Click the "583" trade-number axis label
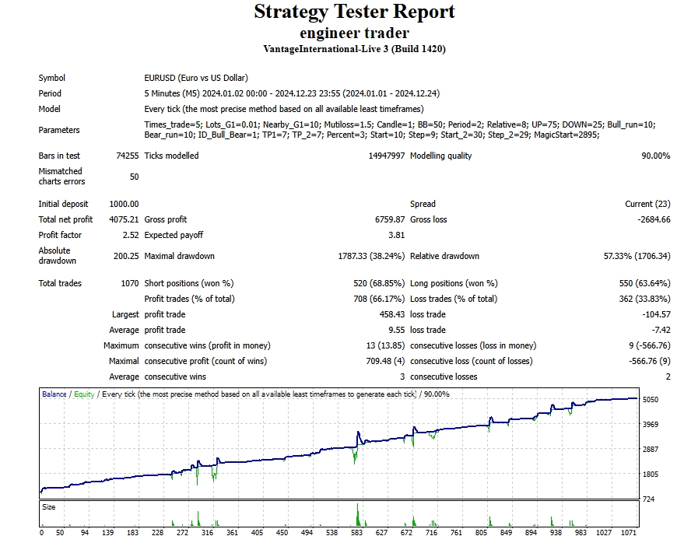 [356, 532]
